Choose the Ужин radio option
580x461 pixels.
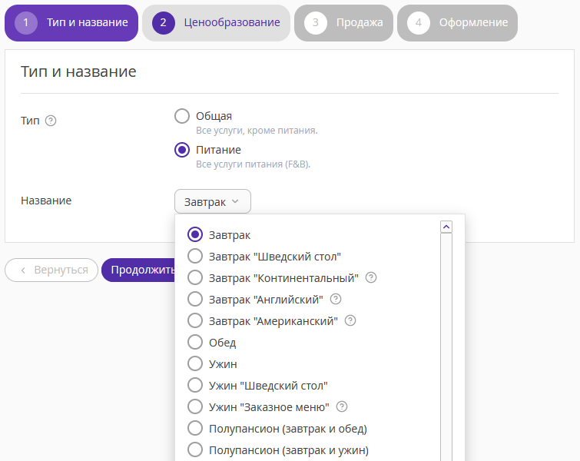(x=195, y=363)
